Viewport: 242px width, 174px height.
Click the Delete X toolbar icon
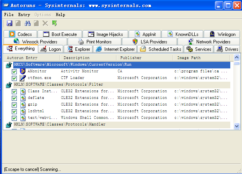point(45,23)
